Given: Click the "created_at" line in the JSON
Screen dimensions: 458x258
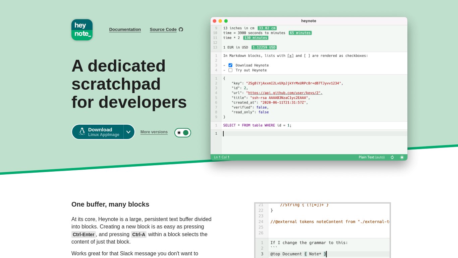Looking at the screenshot, I should pos(269,102).
